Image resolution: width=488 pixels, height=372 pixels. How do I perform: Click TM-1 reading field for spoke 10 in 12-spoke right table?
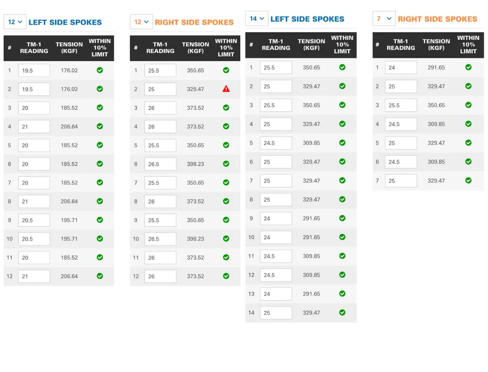point(160,239)
